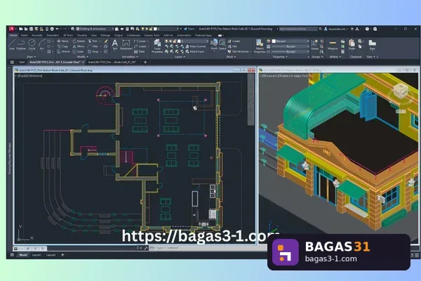Screen dimensions: 421x281
Task: Switch to the Annotate ribbon tab
Action: pyautogui.click(x=37, y=35)
